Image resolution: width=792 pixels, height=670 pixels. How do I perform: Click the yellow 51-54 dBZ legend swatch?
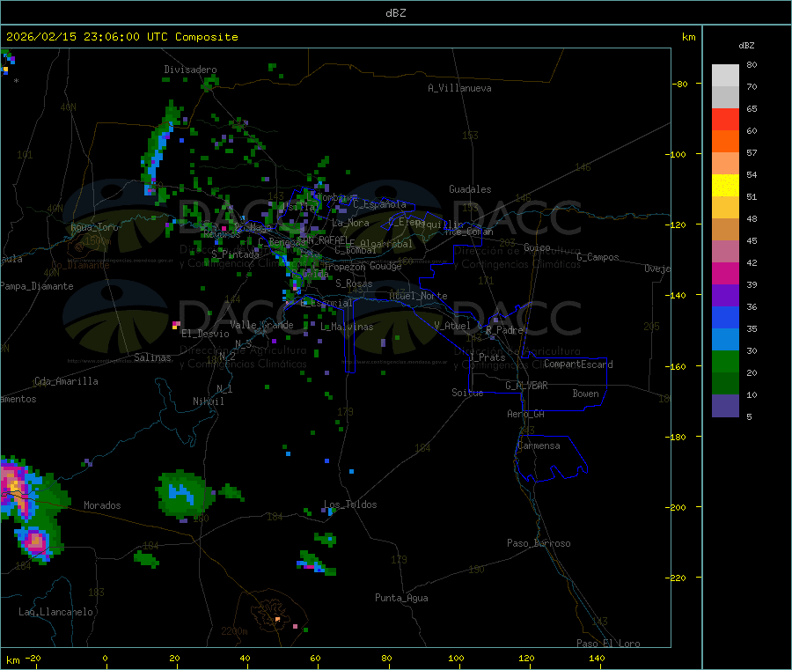click(x=725, y=186)
